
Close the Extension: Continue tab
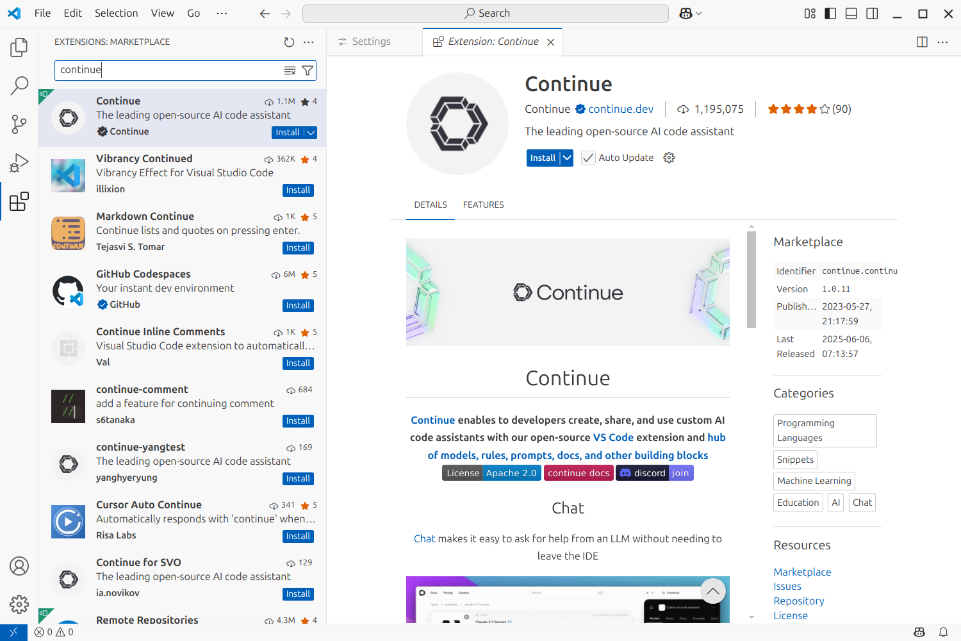click(x=550, y=42)
